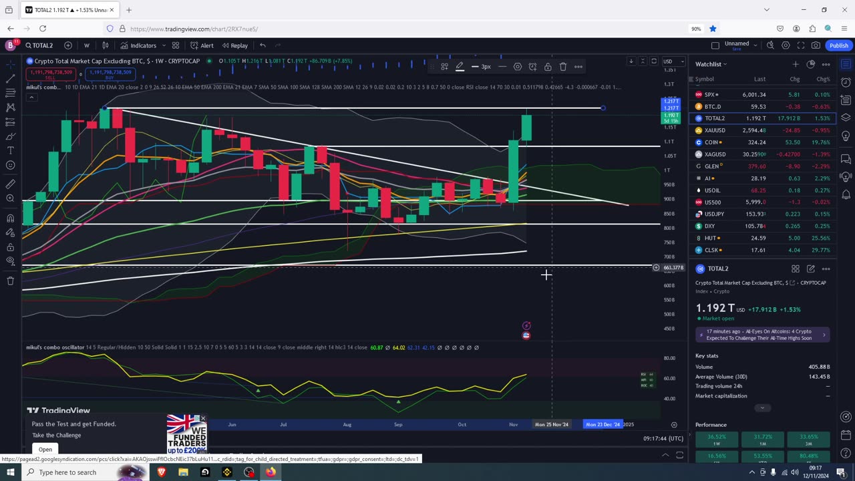
Task: Toggle the layout setup square checkbox
Action: (715, 45)
